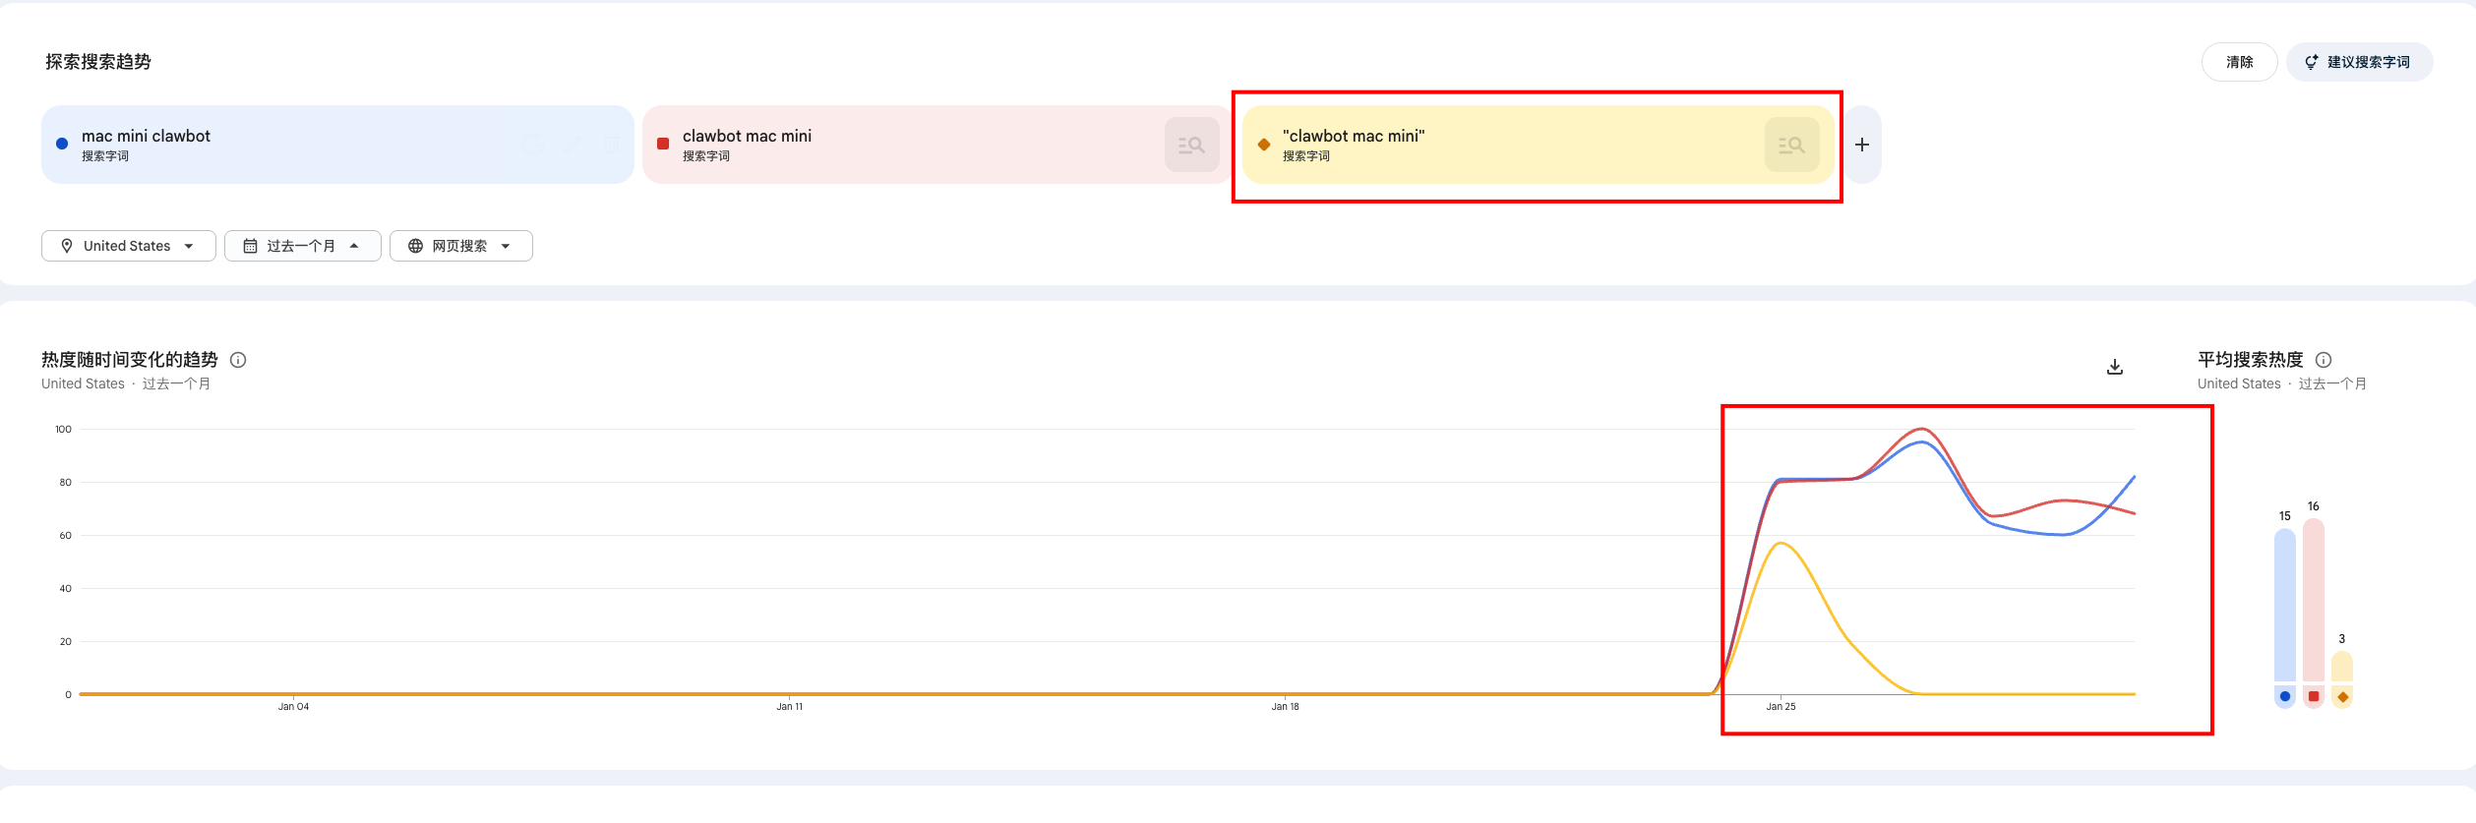Click the search-detail icon on the yellow term chip

point(1791,145)
